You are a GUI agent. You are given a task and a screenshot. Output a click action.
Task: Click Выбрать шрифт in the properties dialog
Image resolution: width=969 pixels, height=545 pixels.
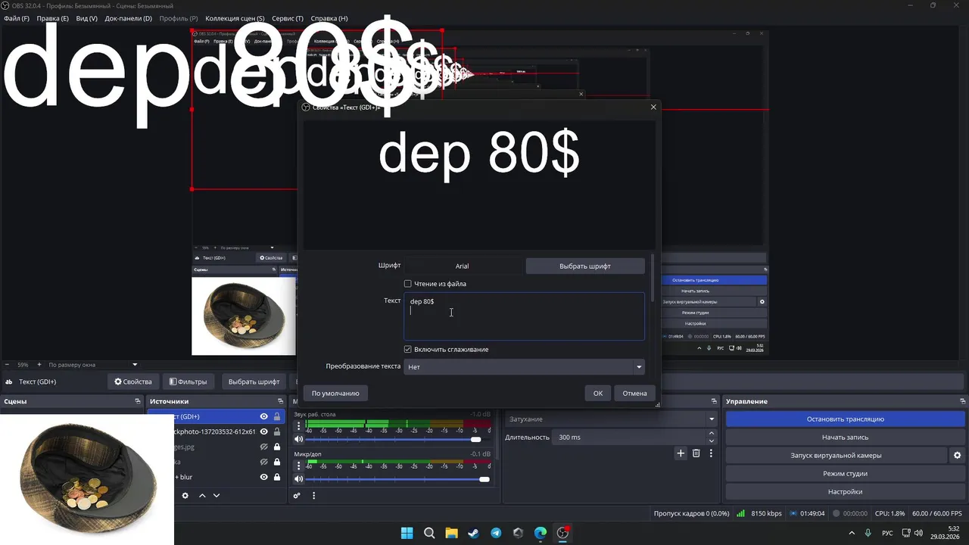(585, 266)
